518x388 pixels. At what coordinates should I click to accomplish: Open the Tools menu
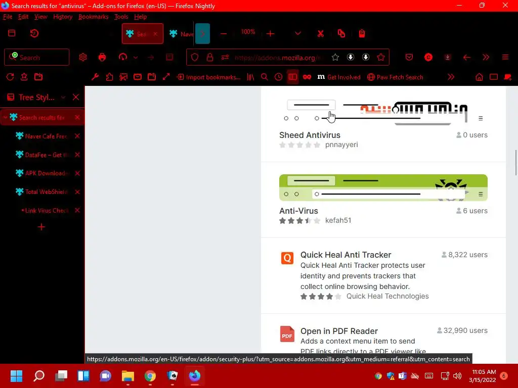121,17
